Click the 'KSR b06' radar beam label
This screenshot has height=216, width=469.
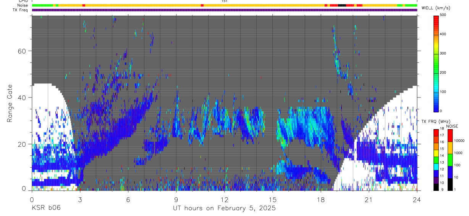(46, 208)
